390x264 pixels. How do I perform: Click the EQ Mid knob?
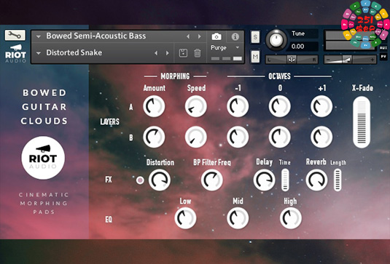pos(238,218)
